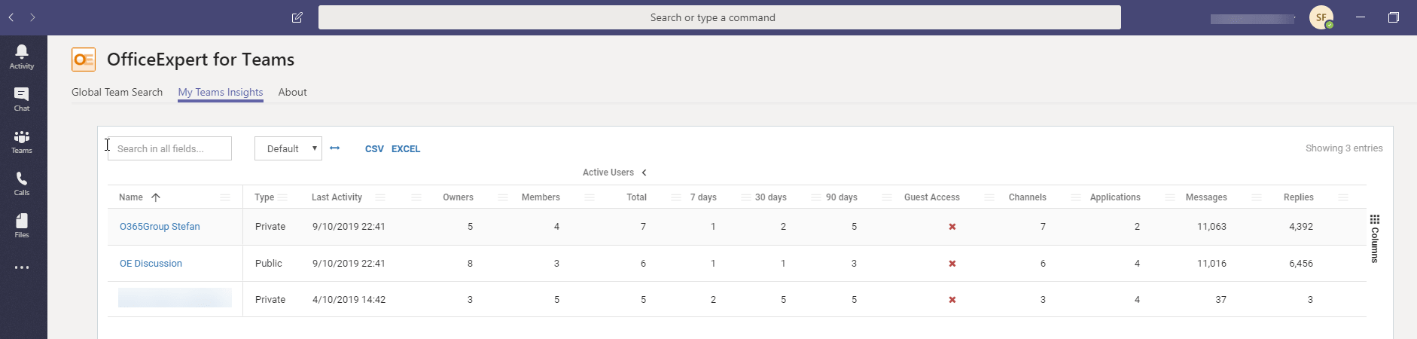Open Chat from the left sidebar
Image resolution: width=1417 pixels, height=339 pixels.
(x=22, y=99)
